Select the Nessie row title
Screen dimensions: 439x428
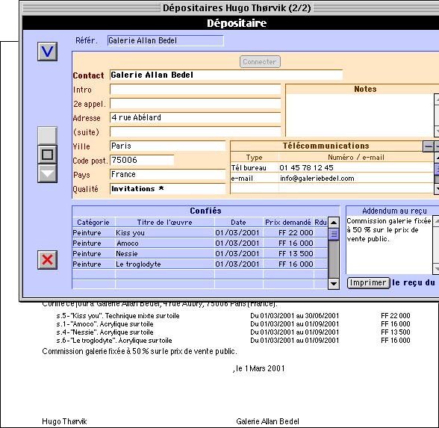point(165,254)
